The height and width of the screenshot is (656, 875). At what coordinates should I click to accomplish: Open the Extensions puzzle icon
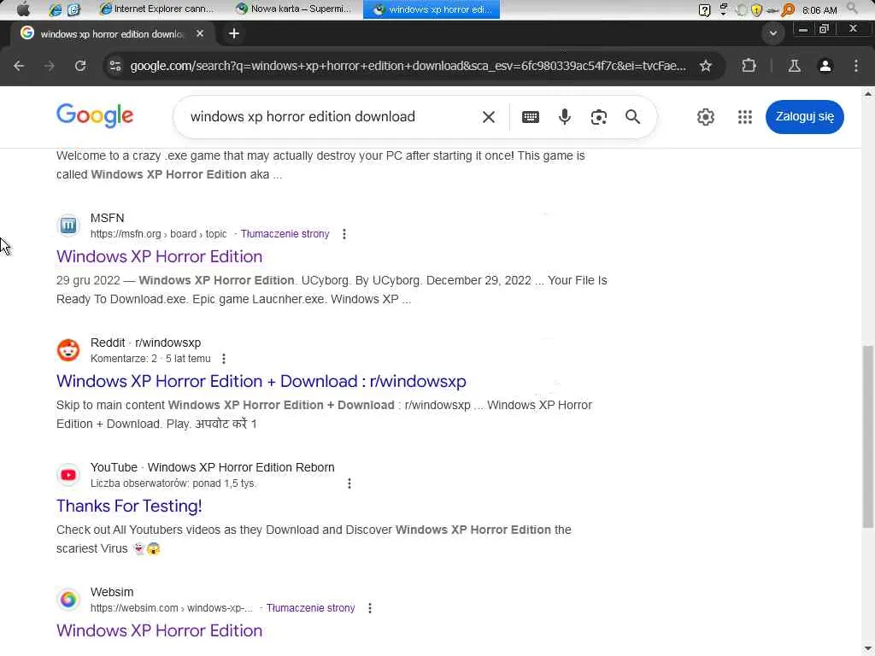(749, 66)
